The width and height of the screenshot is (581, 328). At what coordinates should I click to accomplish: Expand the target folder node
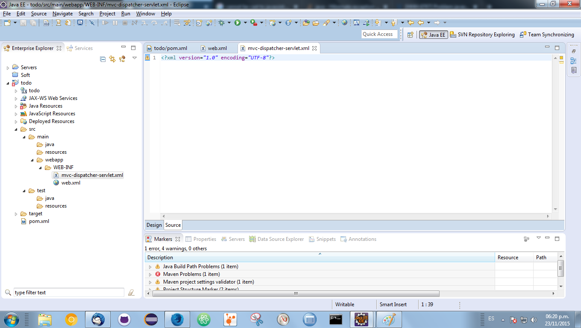coord(16,214)
